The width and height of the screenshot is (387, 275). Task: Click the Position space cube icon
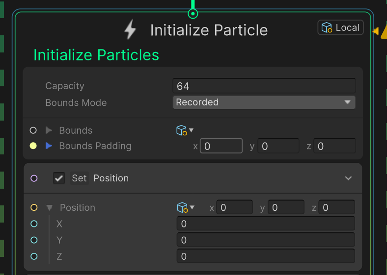[x=183, y=207]
